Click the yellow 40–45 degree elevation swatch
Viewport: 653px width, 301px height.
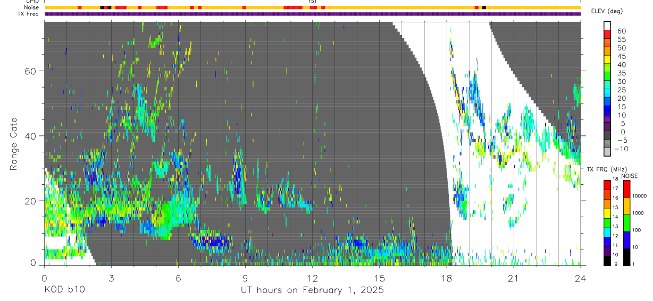(x=607, y=59)
